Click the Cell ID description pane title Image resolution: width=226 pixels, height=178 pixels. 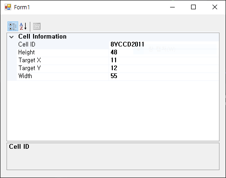click(x=19, y=146)
